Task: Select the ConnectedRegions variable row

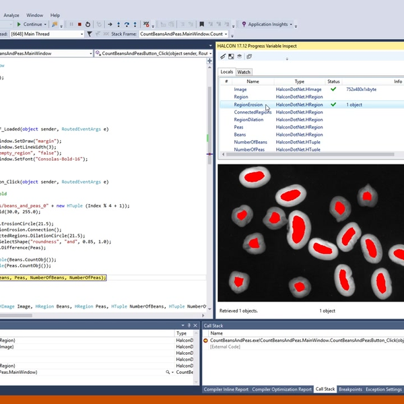Action: pyautogui.click(x=252, y=112)
